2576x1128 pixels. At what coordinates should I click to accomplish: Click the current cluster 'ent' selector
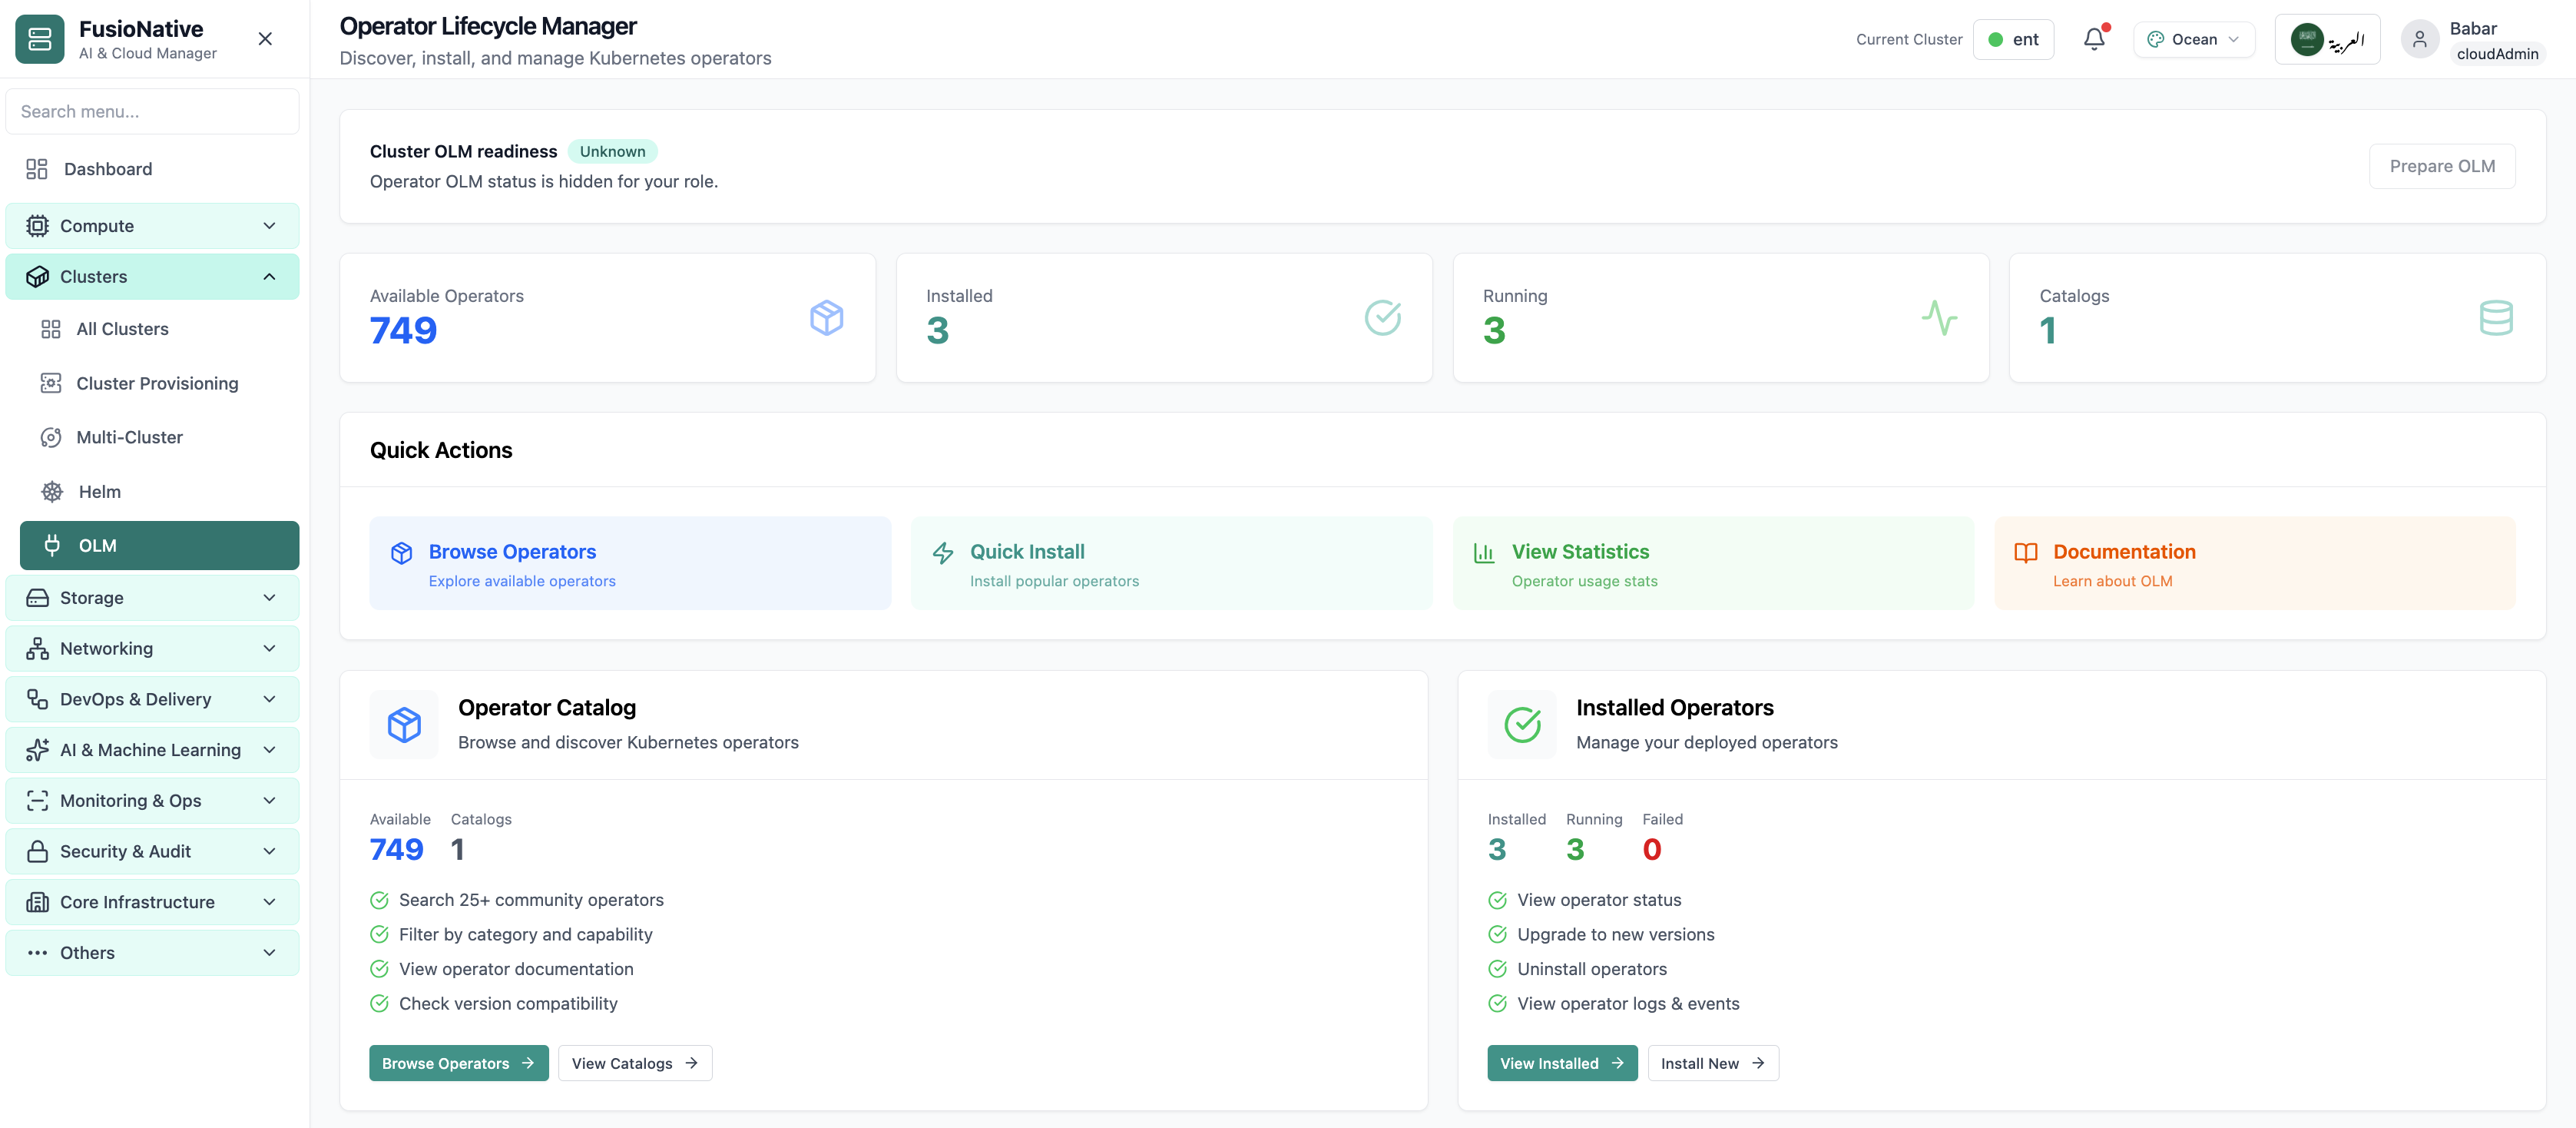pos(2013,39)
